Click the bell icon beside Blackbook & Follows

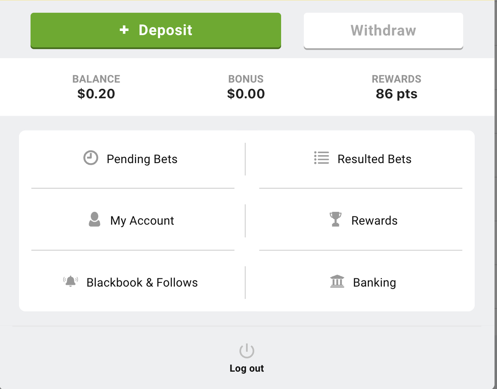click(71, 281)
